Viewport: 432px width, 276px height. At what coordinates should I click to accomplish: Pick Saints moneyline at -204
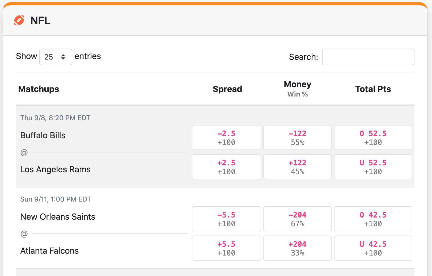(x=298, y=219)
